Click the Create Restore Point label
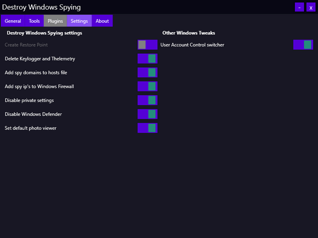This screenshot has height=238, width=318. [x=26, y=45]
